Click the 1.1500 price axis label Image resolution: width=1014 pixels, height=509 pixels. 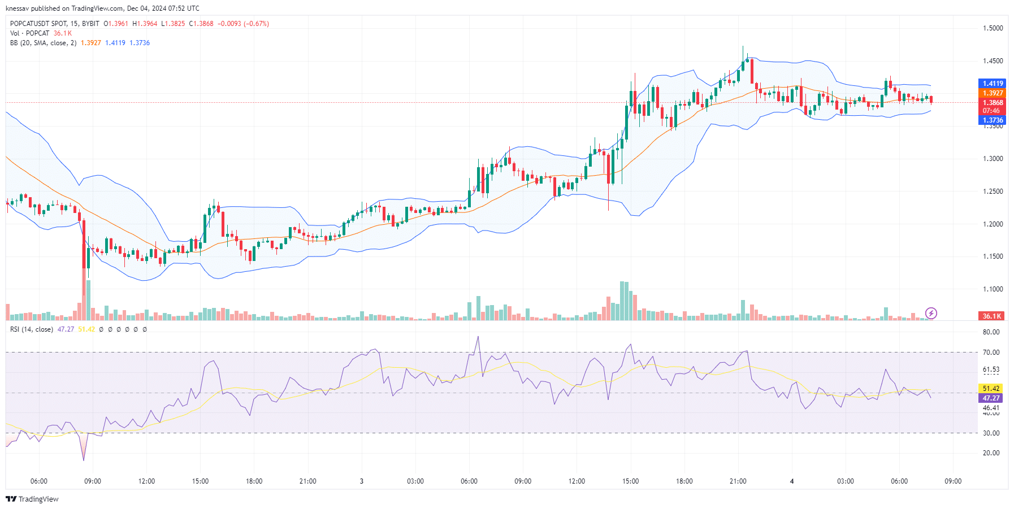pyautogui.click(x=993, y=256)
